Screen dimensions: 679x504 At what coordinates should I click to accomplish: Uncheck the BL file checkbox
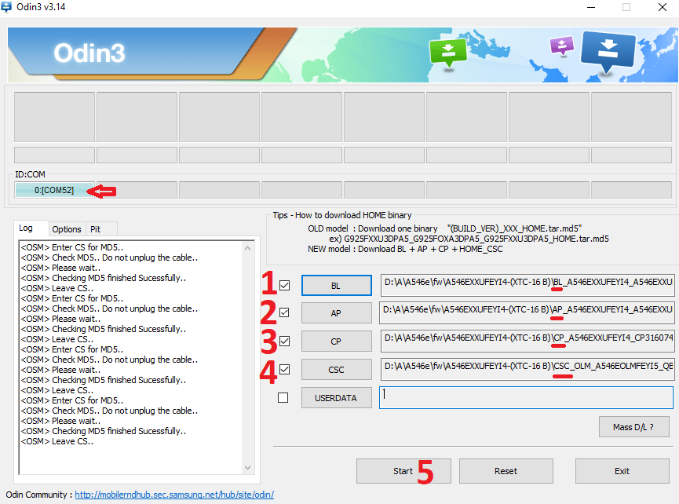pyautogui.click(x=283, y=285)
